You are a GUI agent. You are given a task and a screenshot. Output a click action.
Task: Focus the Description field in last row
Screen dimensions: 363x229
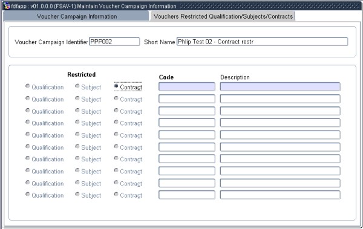[x=280, y=195]
